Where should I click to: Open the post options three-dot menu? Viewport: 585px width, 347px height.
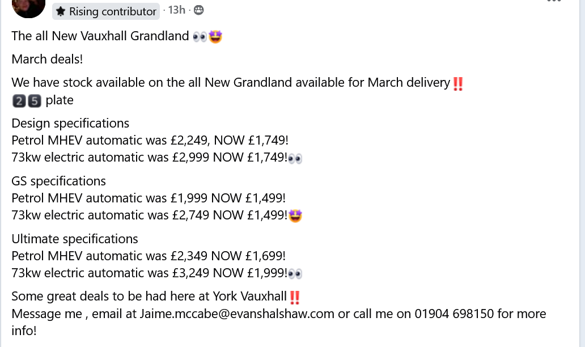[554, 2]
